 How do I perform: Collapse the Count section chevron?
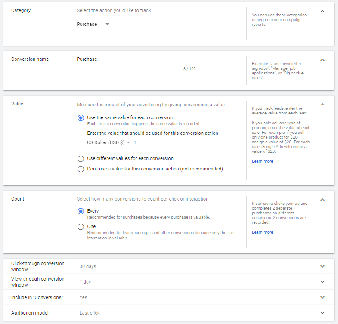(322, 200)
